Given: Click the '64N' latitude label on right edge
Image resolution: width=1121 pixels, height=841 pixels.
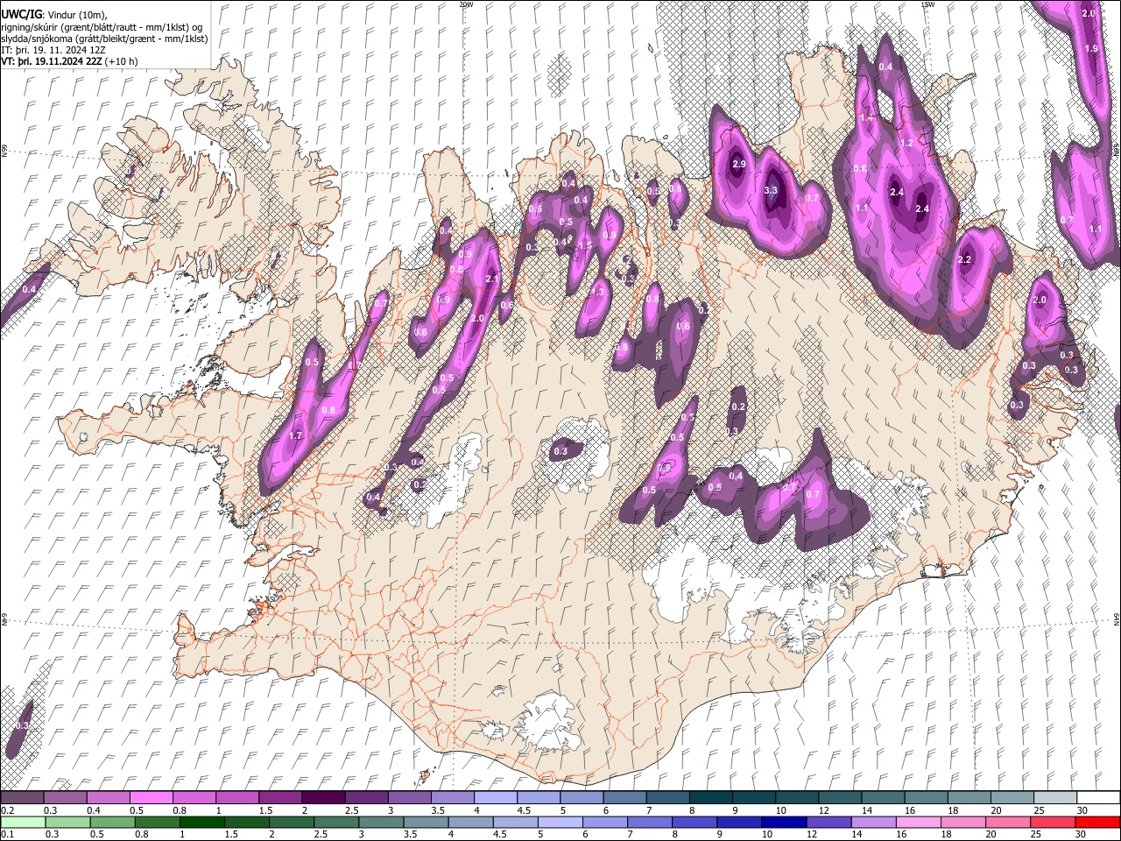Looking at the screenshot, I should 1117,618.
